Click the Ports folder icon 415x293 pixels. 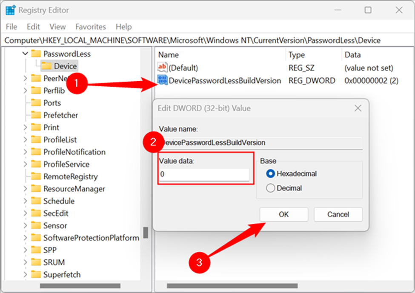tap(36, 102)
